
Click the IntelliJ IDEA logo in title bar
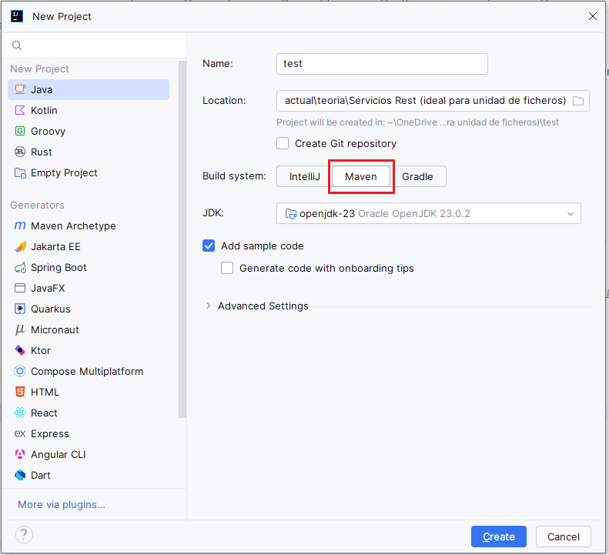[17, 16]
